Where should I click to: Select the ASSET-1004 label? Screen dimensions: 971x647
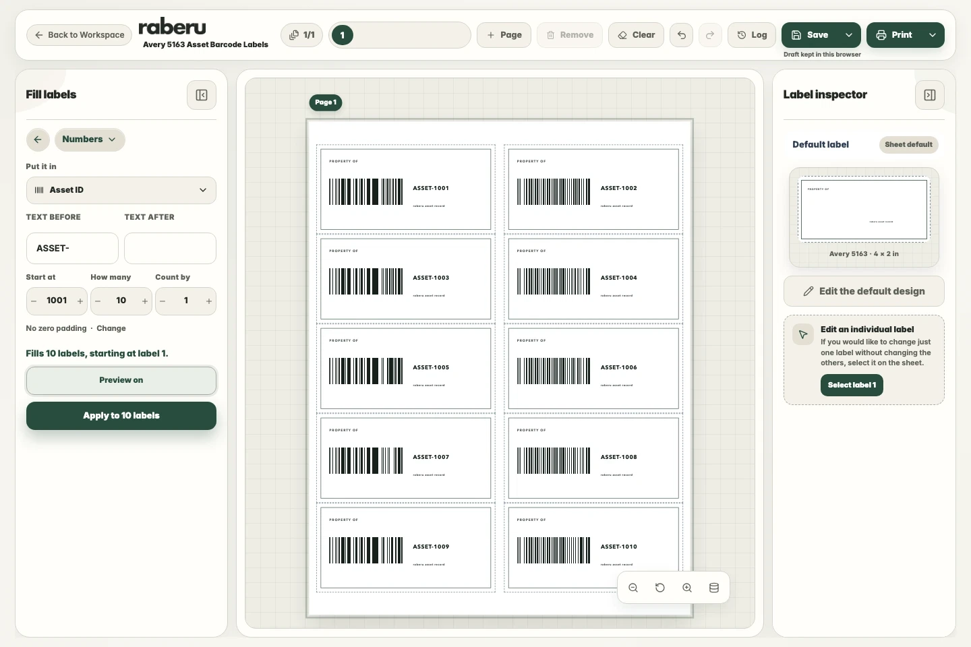(593, 279)
